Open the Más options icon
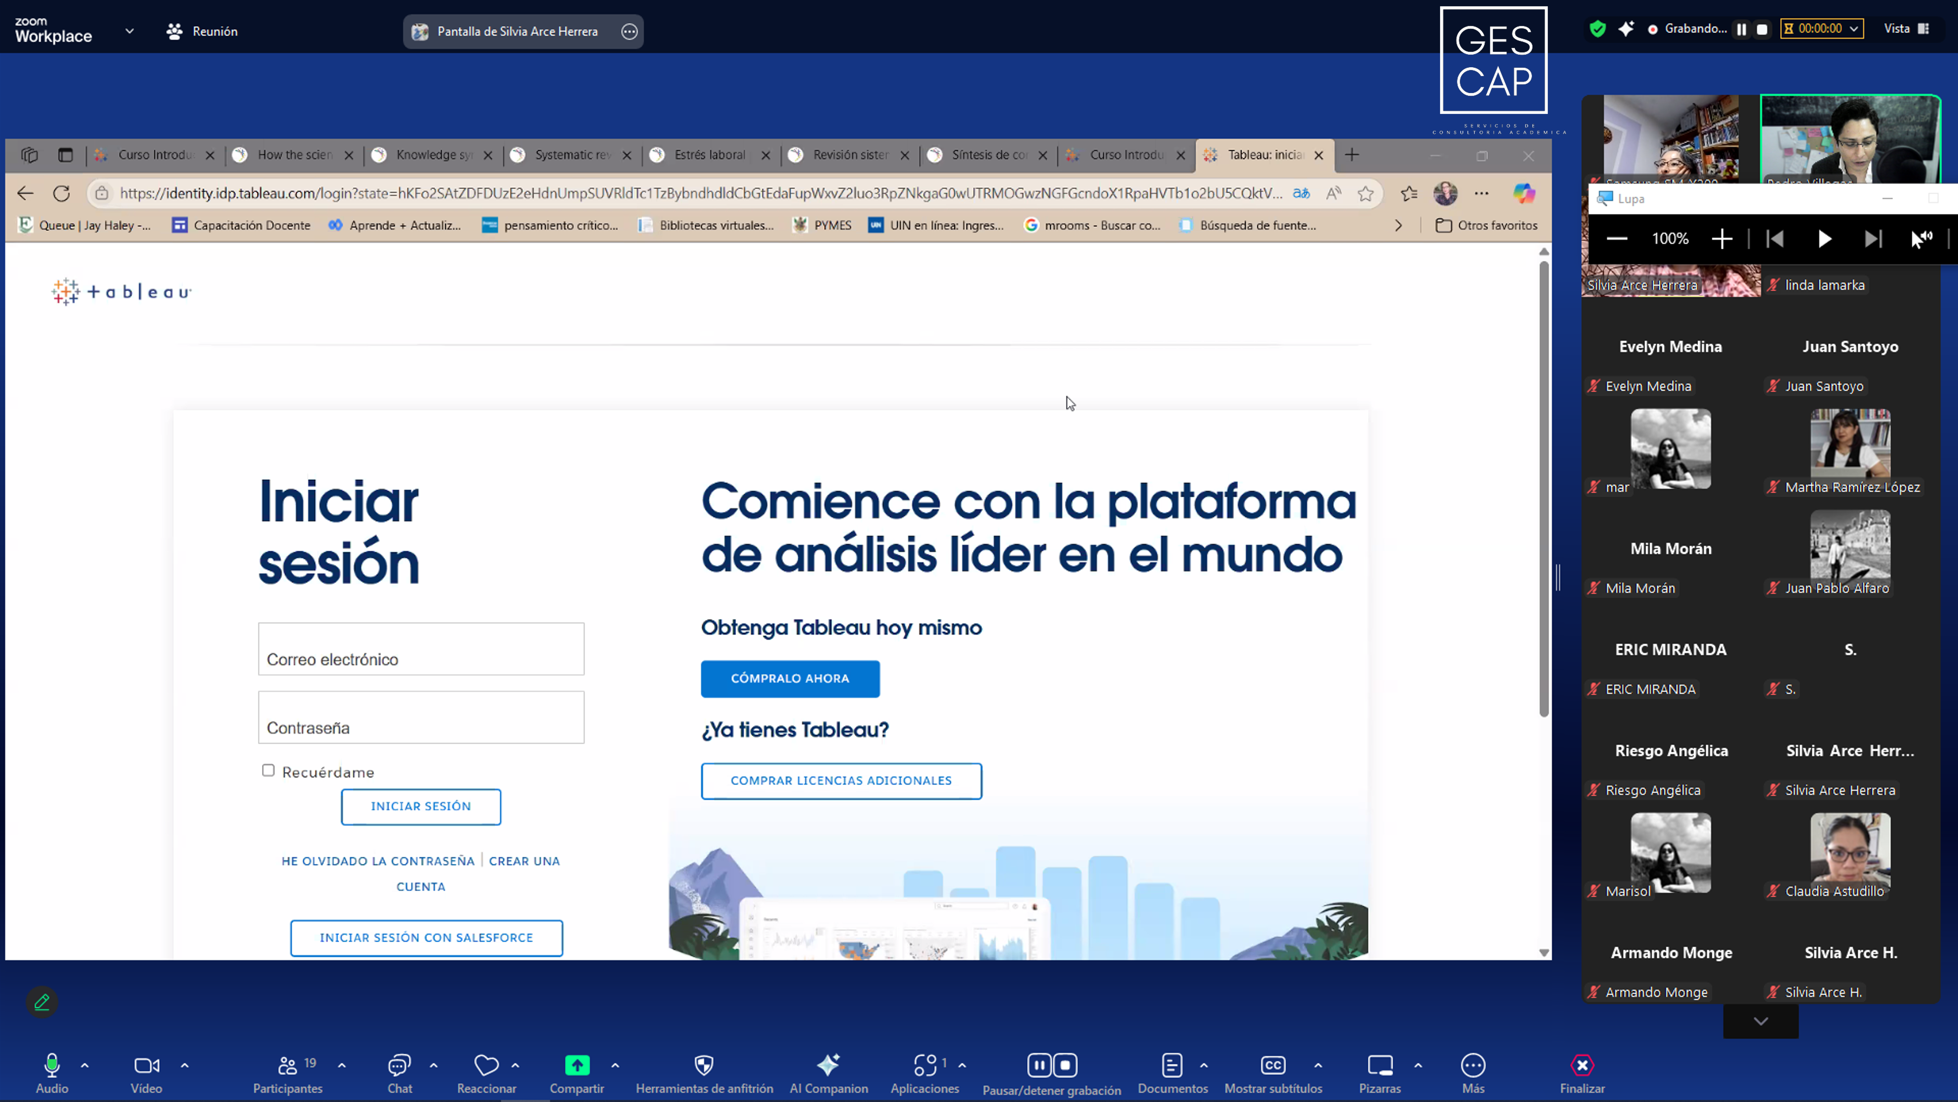The height and width of the screenshot is (1102, 1958). 1473,1066
